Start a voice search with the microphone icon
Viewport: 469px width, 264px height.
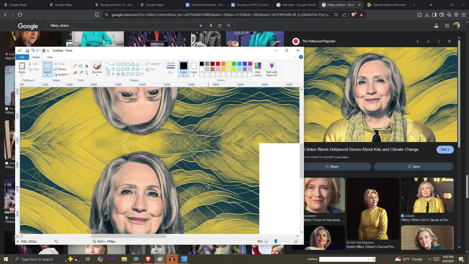211,26
